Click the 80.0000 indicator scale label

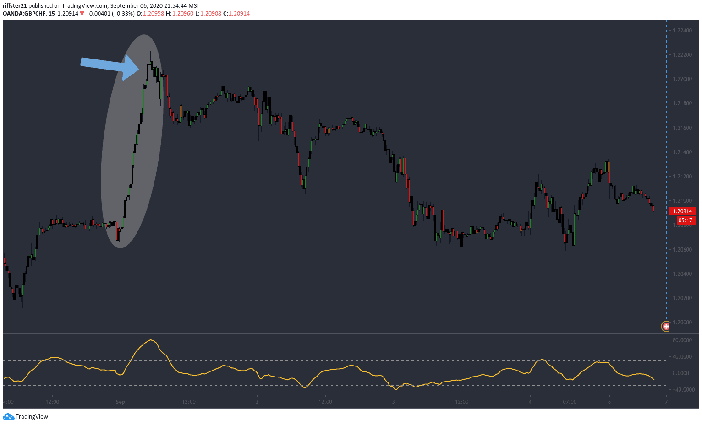pyautogui.click(x=682, y=340)
